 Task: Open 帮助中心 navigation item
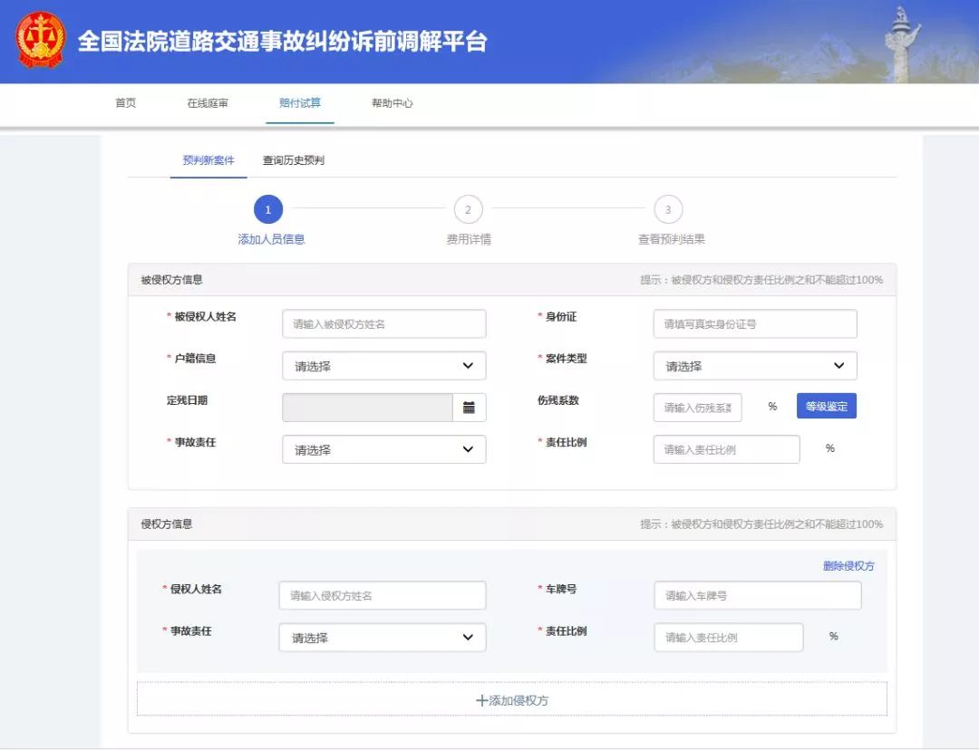click(x=392, y=103)
